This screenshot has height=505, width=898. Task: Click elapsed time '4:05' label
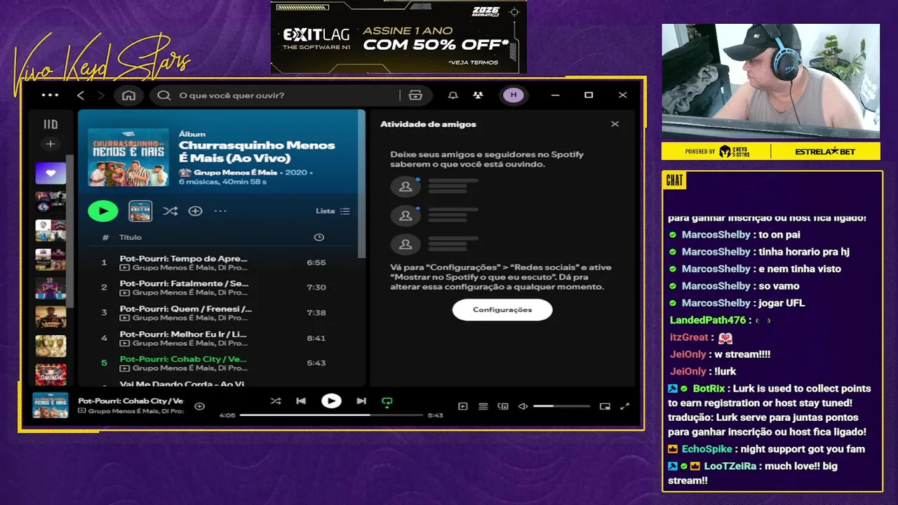click(227, 415)
